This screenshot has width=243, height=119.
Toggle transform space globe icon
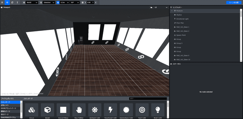click(24, 3)
